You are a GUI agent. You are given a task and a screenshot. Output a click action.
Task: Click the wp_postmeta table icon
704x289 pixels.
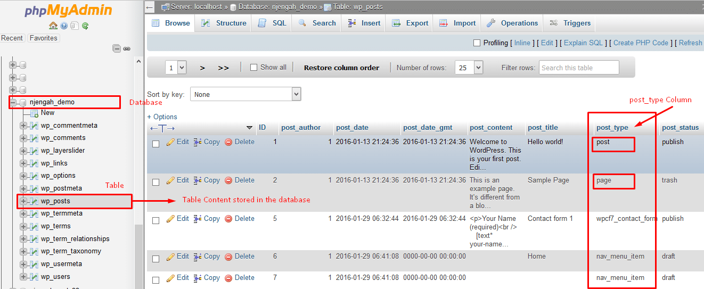coord(34,188)
